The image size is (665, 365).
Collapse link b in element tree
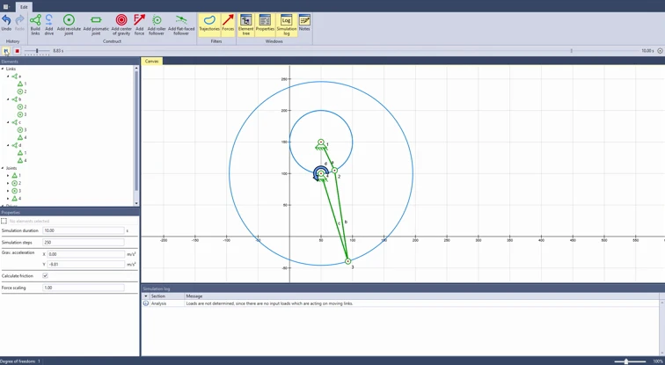[x=8, y=99]
